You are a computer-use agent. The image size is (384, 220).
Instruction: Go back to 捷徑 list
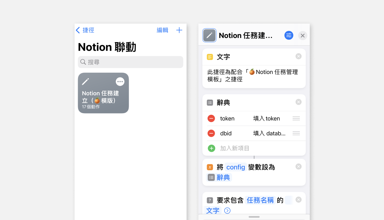point(85,30)
